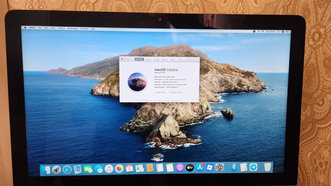The height and width of the screenshot is (186, 331).
Task: Open Reminders list icon in dock
Action: 160,168
